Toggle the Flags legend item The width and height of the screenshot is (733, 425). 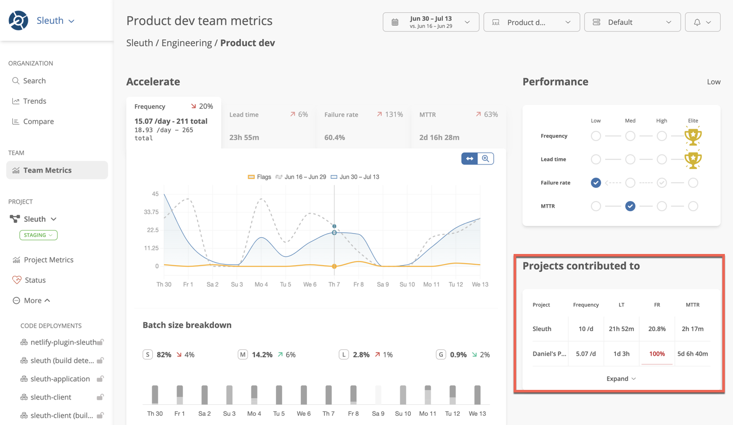click(259, 177)
